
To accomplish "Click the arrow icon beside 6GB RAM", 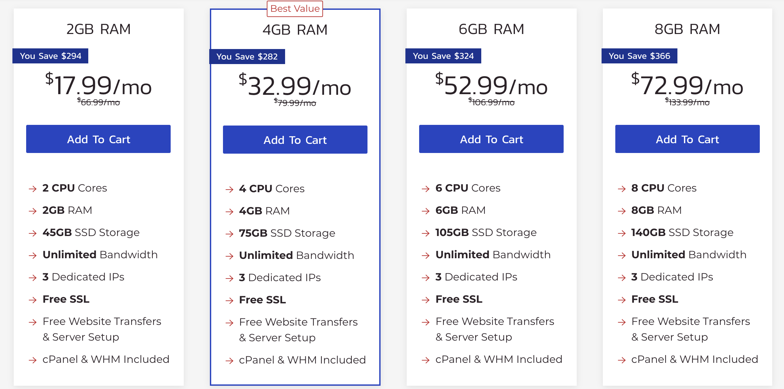I will 425,211.
